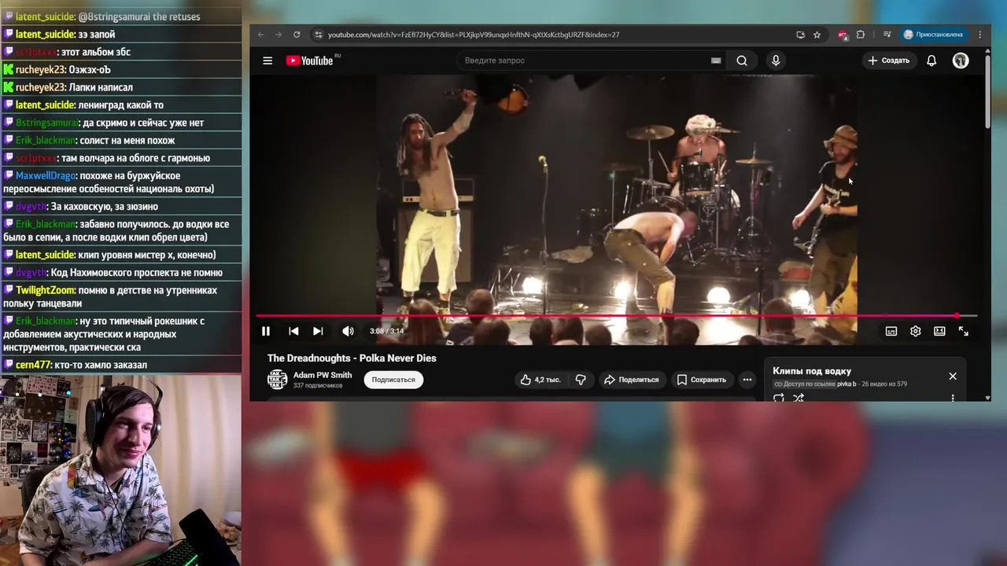Open player settings gear
This screenshot has width=1007, height=566.
pos(916,331)
